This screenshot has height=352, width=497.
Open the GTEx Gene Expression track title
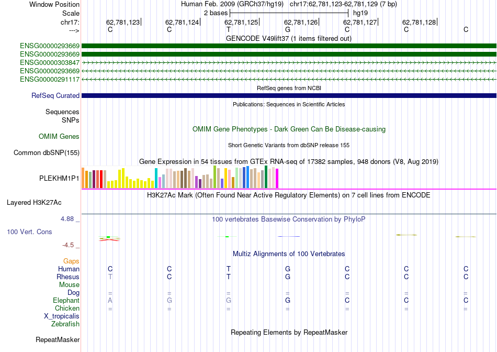[x=289, y=161]
